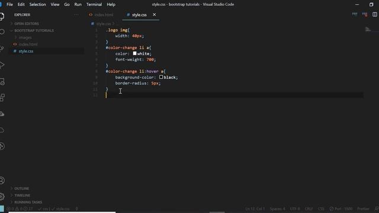Image resolution: width=379 pixels, height=213 pixels.
Task: Open the Run menu
Action: [x=78, y=4]
